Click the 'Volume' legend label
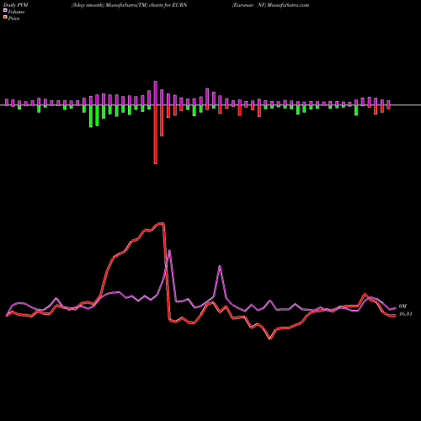421x421 pixels. coord(16,12)
